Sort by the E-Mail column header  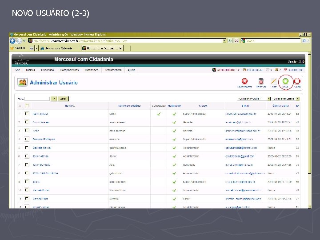coord(245,106)
